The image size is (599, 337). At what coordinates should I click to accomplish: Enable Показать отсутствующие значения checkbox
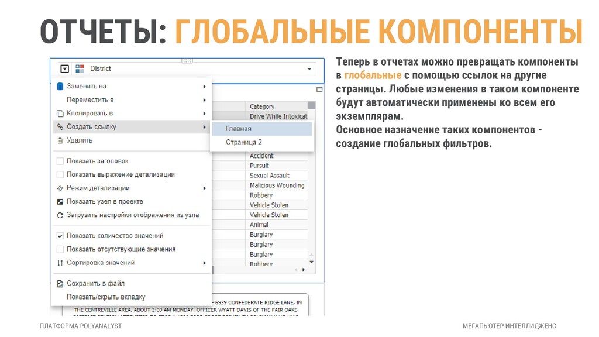coord(60,249)
